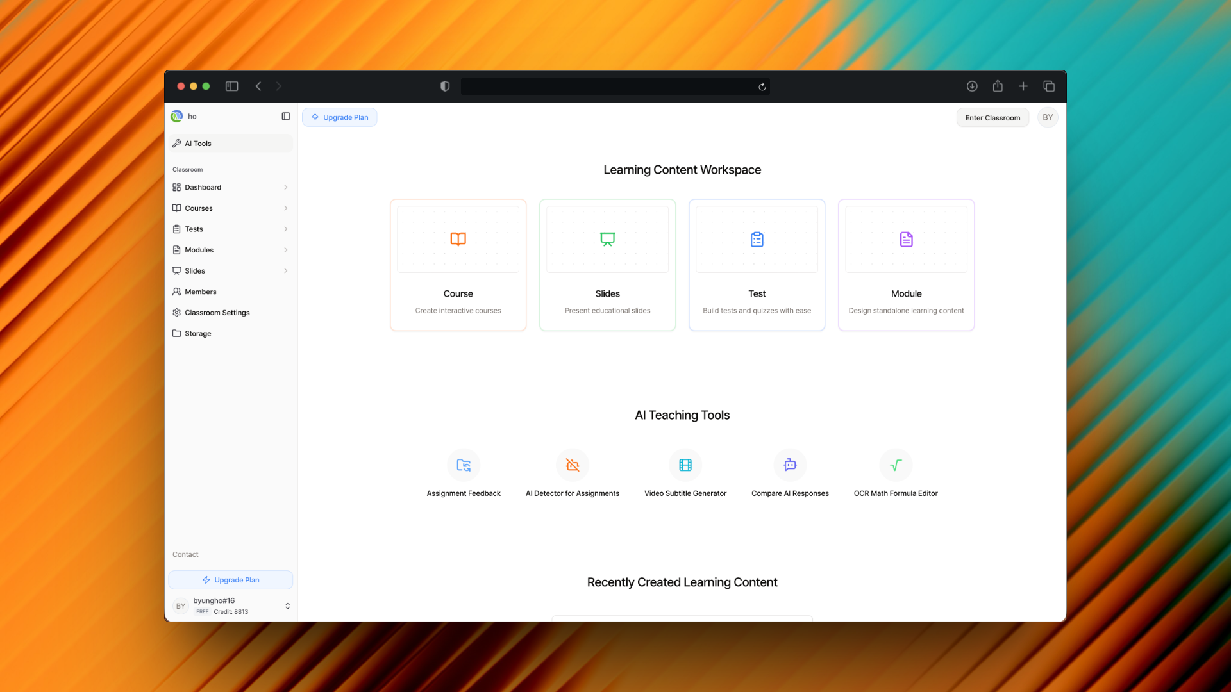This screenshot has height=692, width=1231.
Task: Expand the Courses sidebar chevron
Action: point(286,208)
